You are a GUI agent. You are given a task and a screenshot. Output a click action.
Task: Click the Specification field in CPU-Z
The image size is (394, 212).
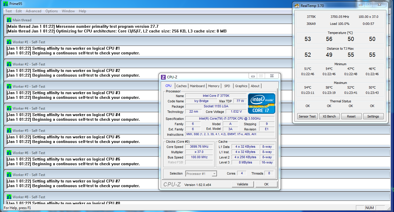230,119
